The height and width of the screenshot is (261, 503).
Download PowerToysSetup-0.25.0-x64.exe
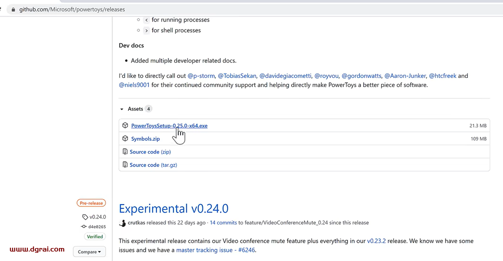click(x=169, y=125)
